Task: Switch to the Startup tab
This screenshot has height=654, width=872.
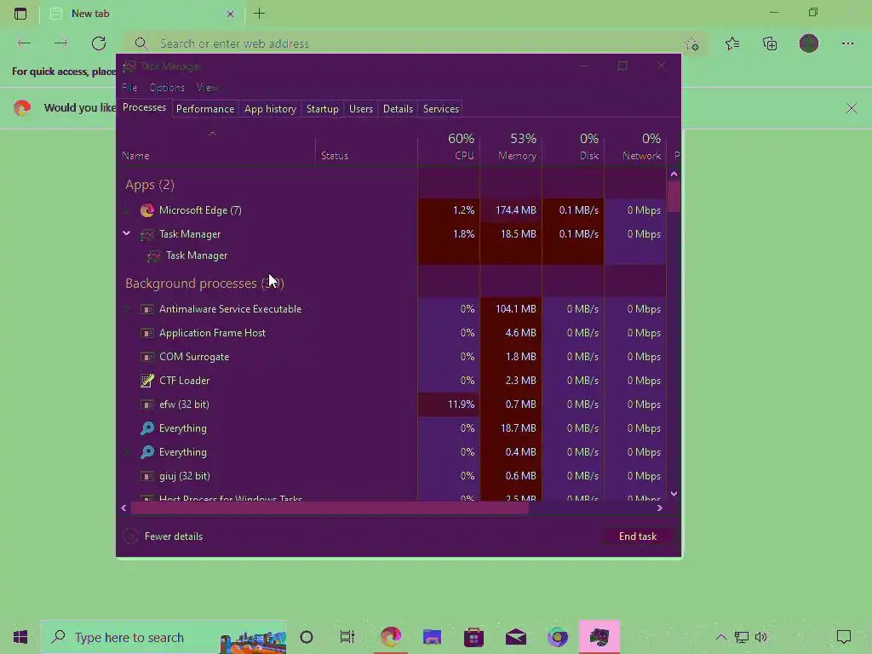Action: [323, 109]
